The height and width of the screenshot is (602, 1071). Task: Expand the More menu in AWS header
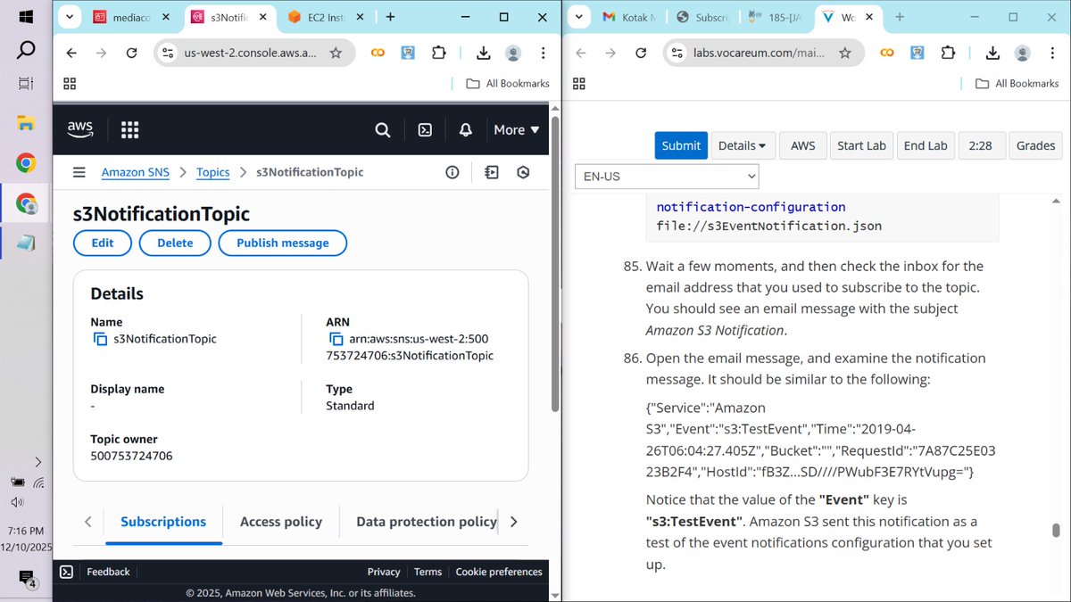click(x=517, y=130)
